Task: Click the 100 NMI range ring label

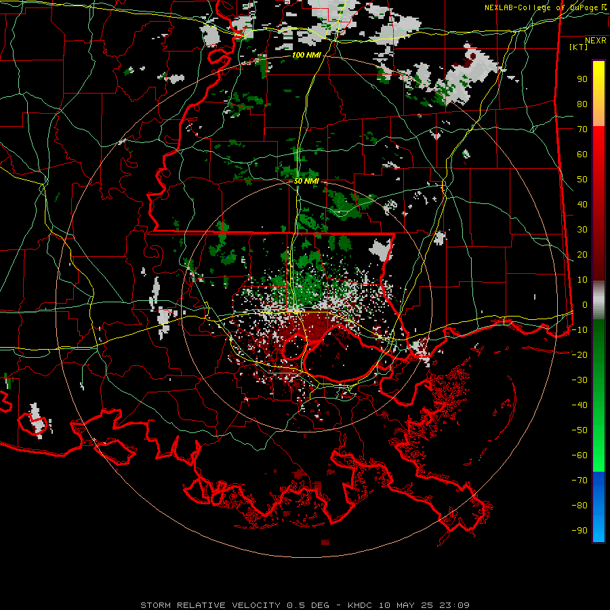Action: 306,56
